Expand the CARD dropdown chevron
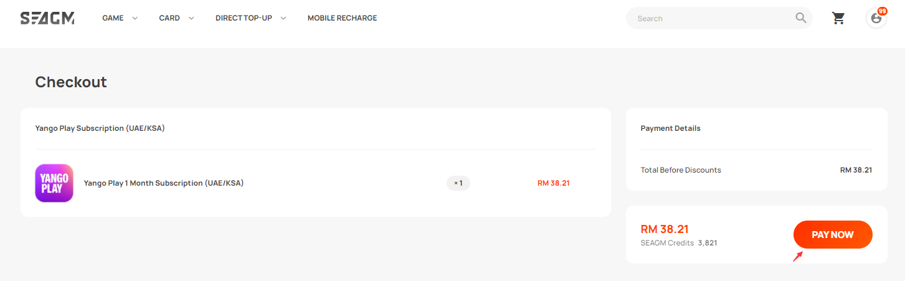The image size is (905, 281). (x=191, y=18)
